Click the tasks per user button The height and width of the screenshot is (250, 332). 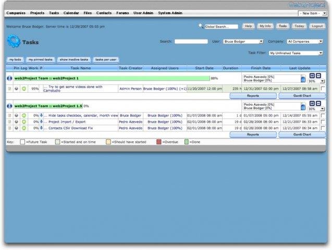click(106, 60)
